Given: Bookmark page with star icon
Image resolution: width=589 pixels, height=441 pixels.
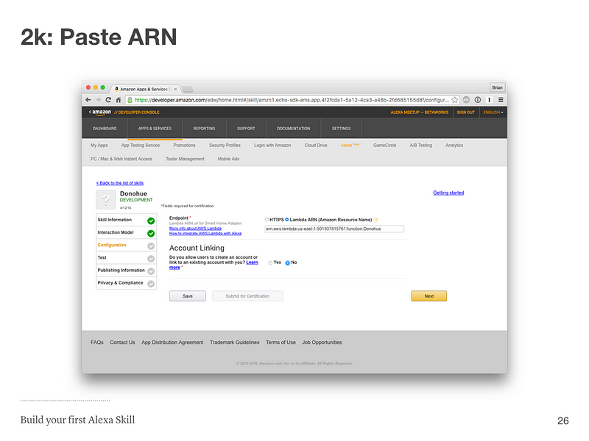Looking at the screenshot, I should (x=455, y=100).
